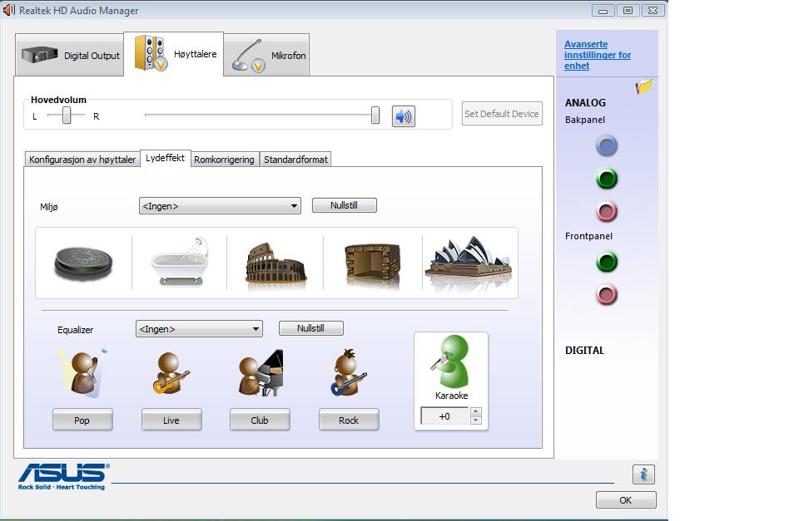799x521 pixels.
Task: Open Konfigurasjon av høyttaler tab
Action: click(x=82, y=160)
